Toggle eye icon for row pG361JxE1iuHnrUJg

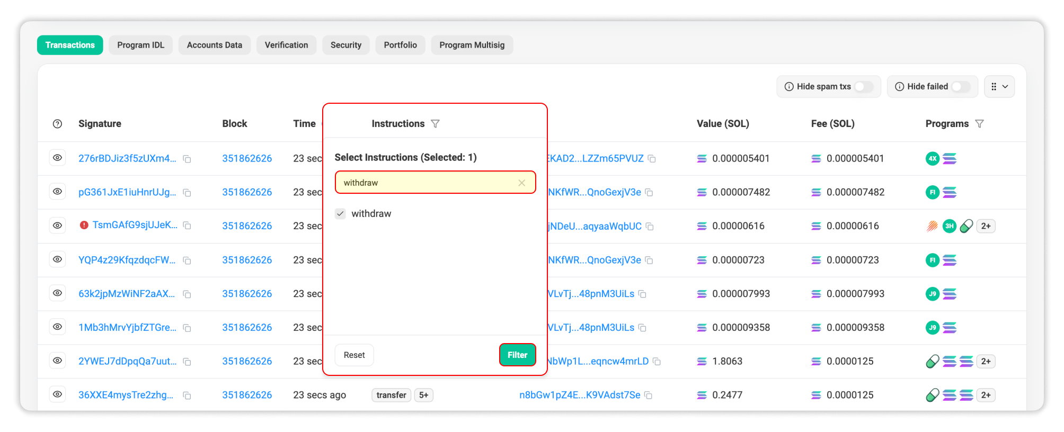57,192
